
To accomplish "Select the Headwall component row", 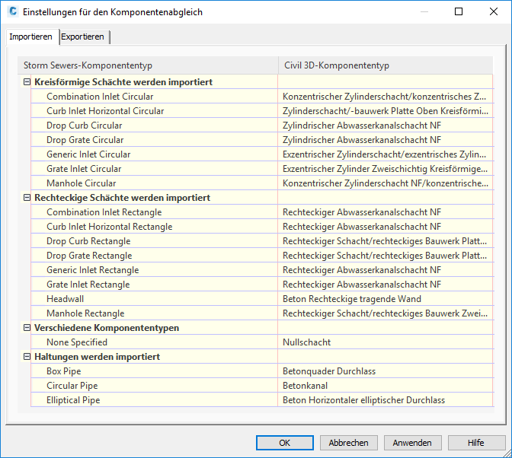I will point(262,299).
